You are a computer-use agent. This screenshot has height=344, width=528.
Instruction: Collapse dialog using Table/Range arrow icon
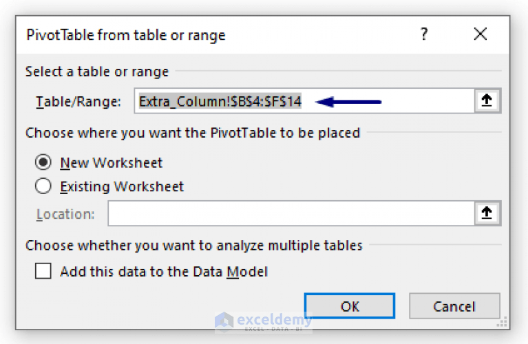[487, 101]
